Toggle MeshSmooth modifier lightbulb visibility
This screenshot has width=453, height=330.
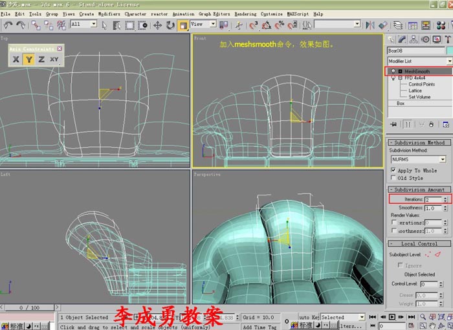point(393,71)
